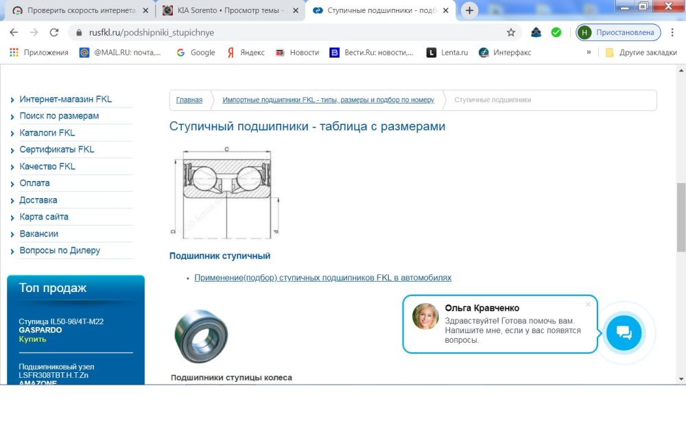Click green checkmark extension icon
Screen dimensions: 686x423
556,32
